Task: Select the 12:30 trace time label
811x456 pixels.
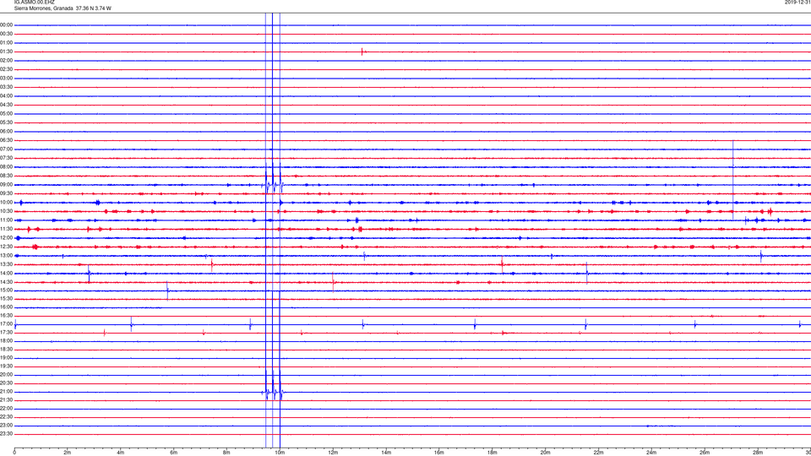Action: click(6, 247)
